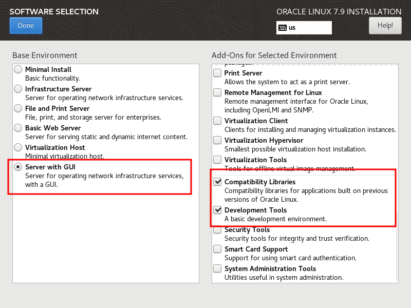Enable the System Administration Tools checkbox
This screenshot has width=411, height=308.
(x=217, y=268)
